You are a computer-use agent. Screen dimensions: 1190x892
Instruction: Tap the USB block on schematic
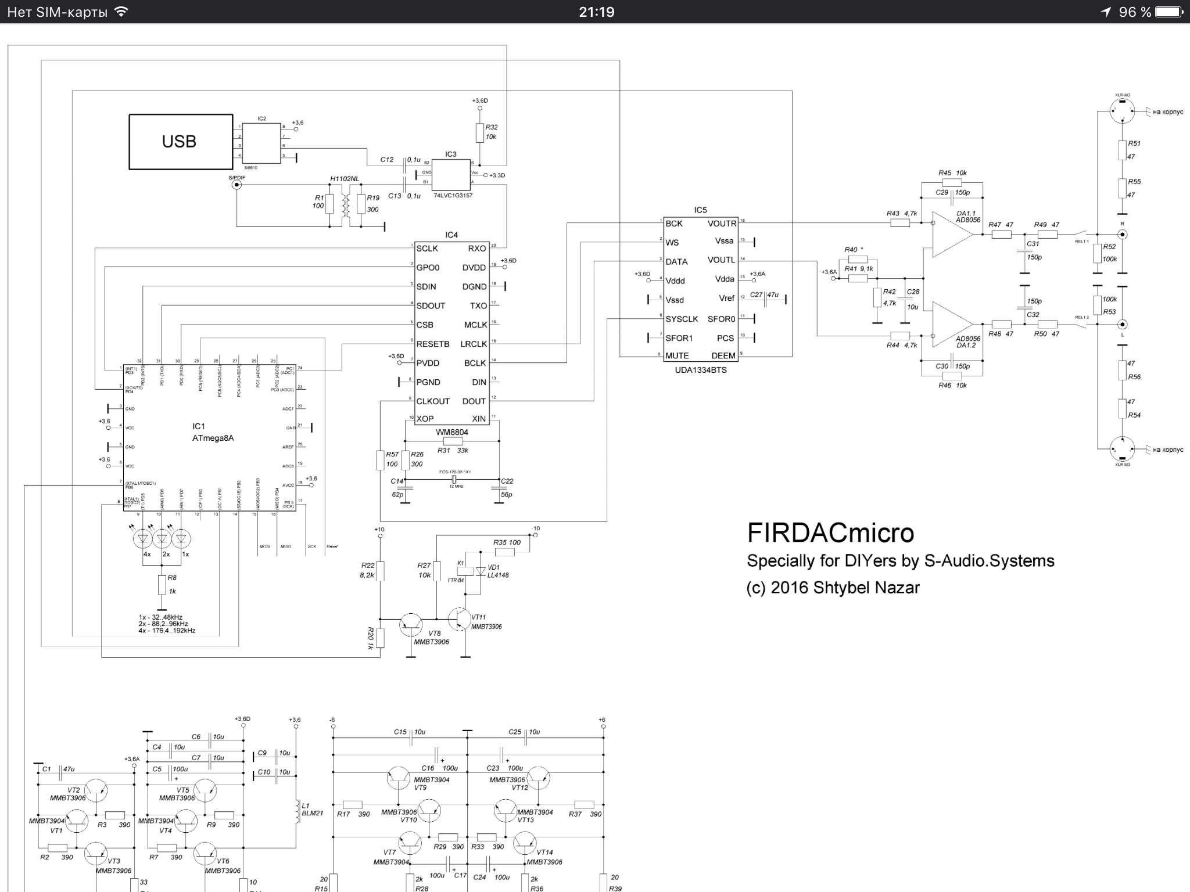[x=181, y=142]
